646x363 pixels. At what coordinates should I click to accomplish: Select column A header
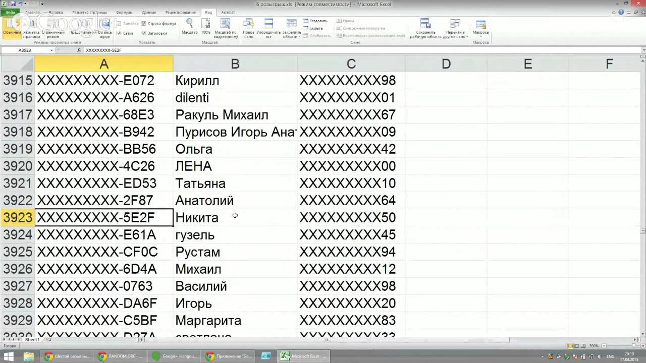tap(104, 64)
